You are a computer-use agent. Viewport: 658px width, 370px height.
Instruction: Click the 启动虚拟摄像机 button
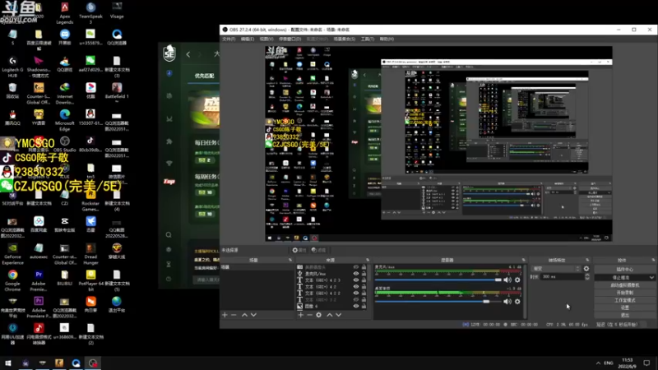625,284
